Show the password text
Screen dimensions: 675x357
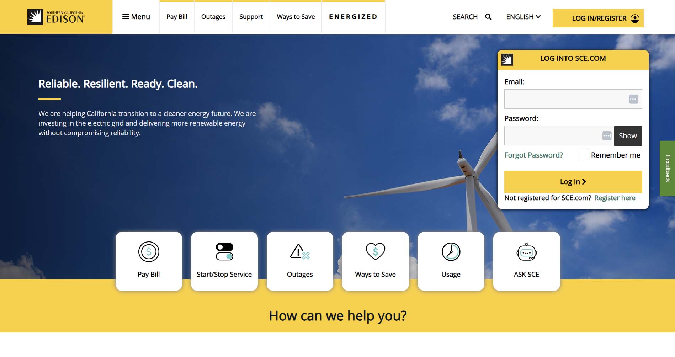tap(628, 136)
